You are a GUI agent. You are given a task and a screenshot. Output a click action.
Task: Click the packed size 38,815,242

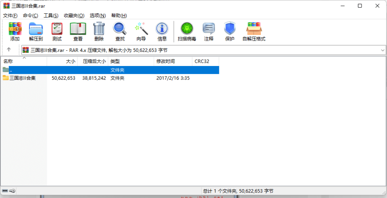point(94,78)
